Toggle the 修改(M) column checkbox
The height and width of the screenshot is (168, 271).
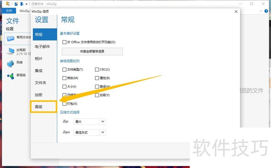(x=64, y=78)
